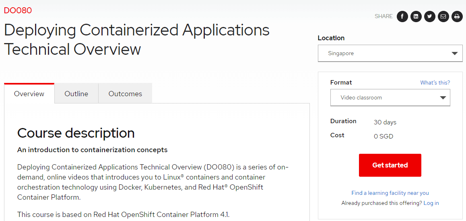Share the course via email icon
This screenshot has width=466, height=221.
443,17
